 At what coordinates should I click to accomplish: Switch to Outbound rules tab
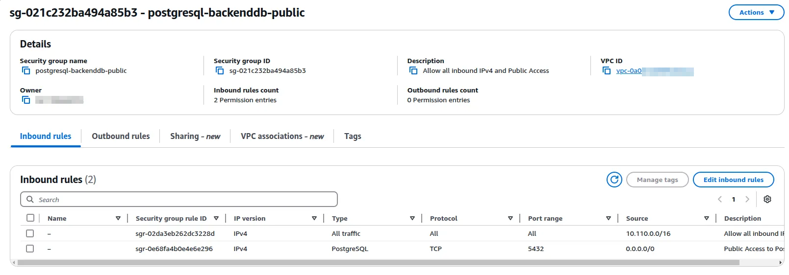tap(121, 137)
